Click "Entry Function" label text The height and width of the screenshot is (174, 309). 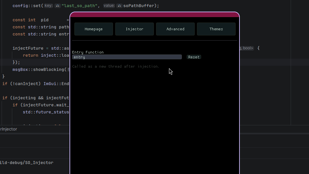pos(88,52)
